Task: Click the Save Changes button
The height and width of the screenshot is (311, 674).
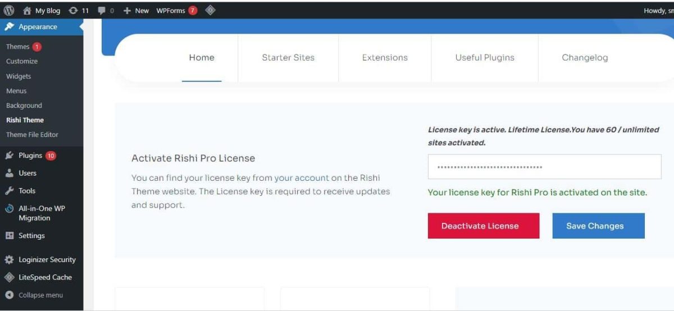Action: [x=598, y=226]
